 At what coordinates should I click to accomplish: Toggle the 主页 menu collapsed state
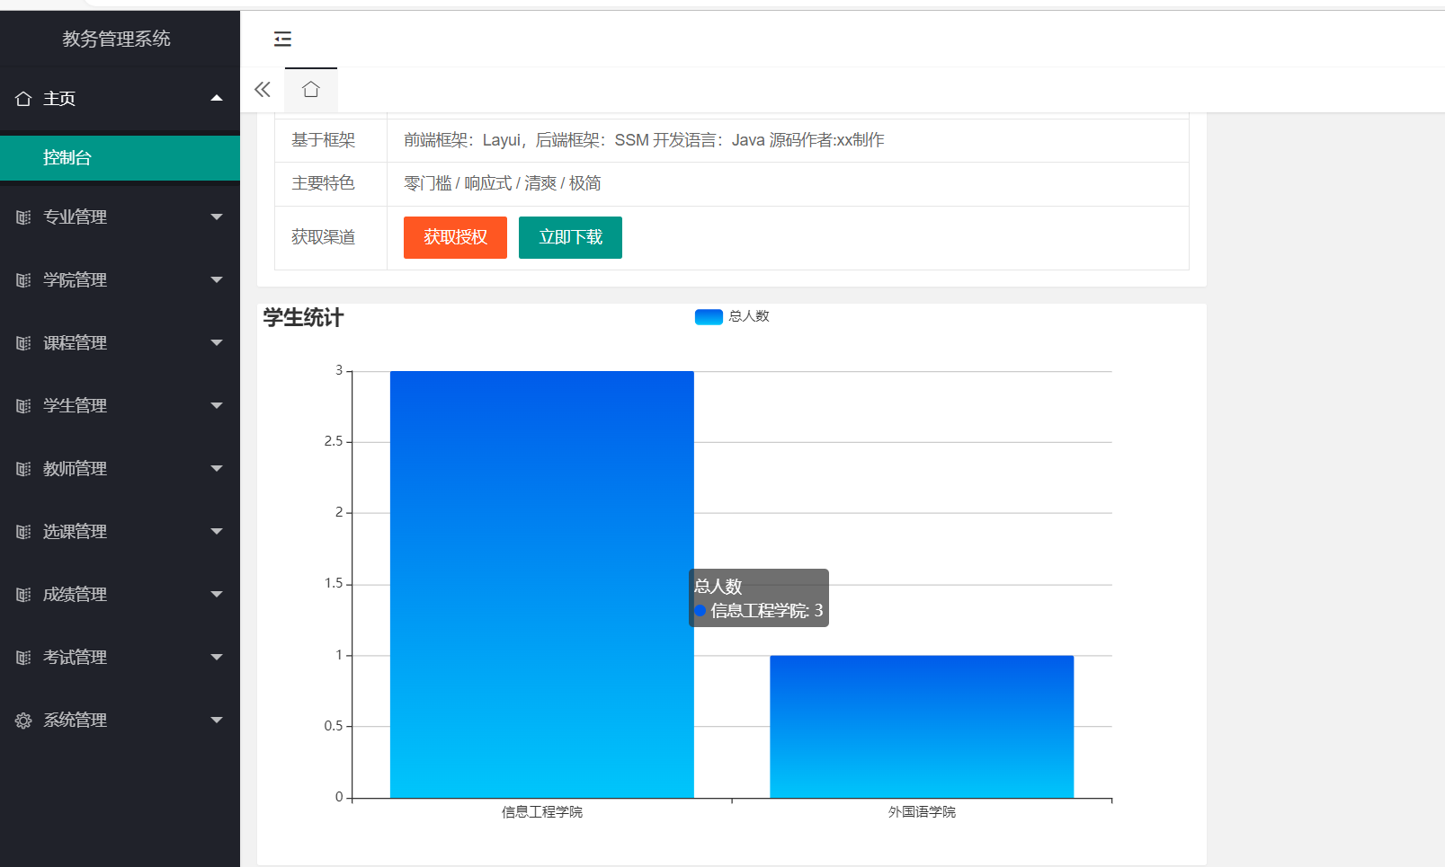(216, 98)
